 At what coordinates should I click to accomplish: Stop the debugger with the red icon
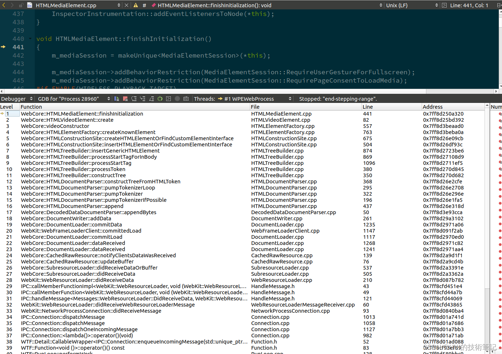point(125,99)
